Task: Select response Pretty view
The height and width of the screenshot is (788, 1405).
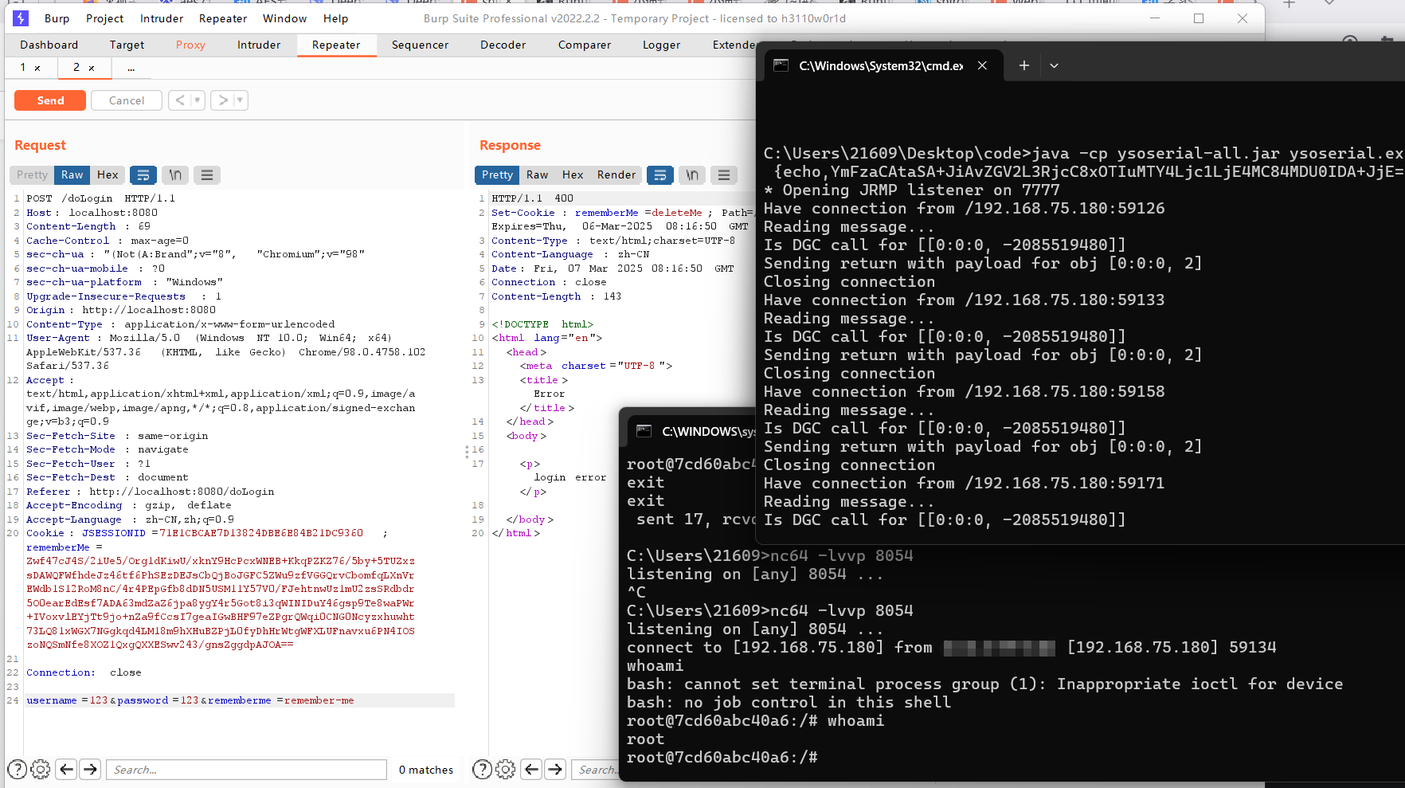Action: click(x=497, y=175)
